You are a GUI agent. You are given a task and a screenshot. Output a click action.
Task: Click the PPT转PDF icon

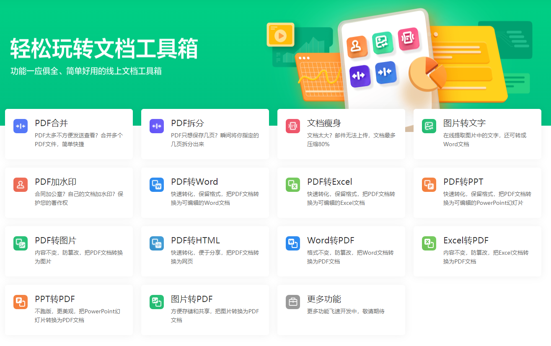click(x=20, y=302)
